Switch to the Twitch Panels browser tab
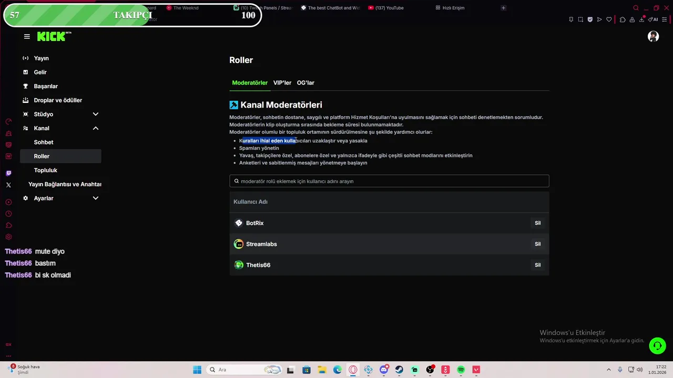 tap(263, 8)
